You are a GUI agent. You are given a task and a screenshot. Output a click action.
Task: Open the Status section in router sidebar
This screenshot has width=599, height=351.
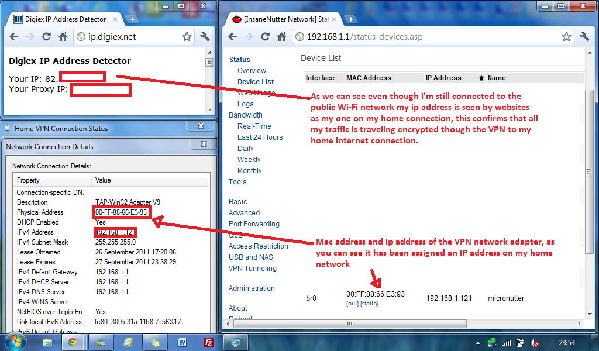pyautogui.click(x=239, y=60)
